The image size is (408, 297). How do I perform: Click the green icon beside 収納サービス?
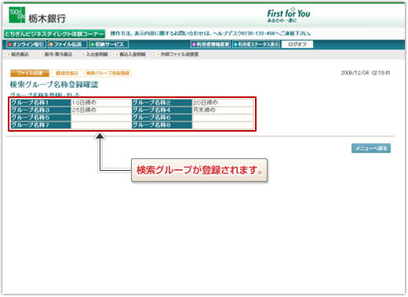tap(92, 45)
